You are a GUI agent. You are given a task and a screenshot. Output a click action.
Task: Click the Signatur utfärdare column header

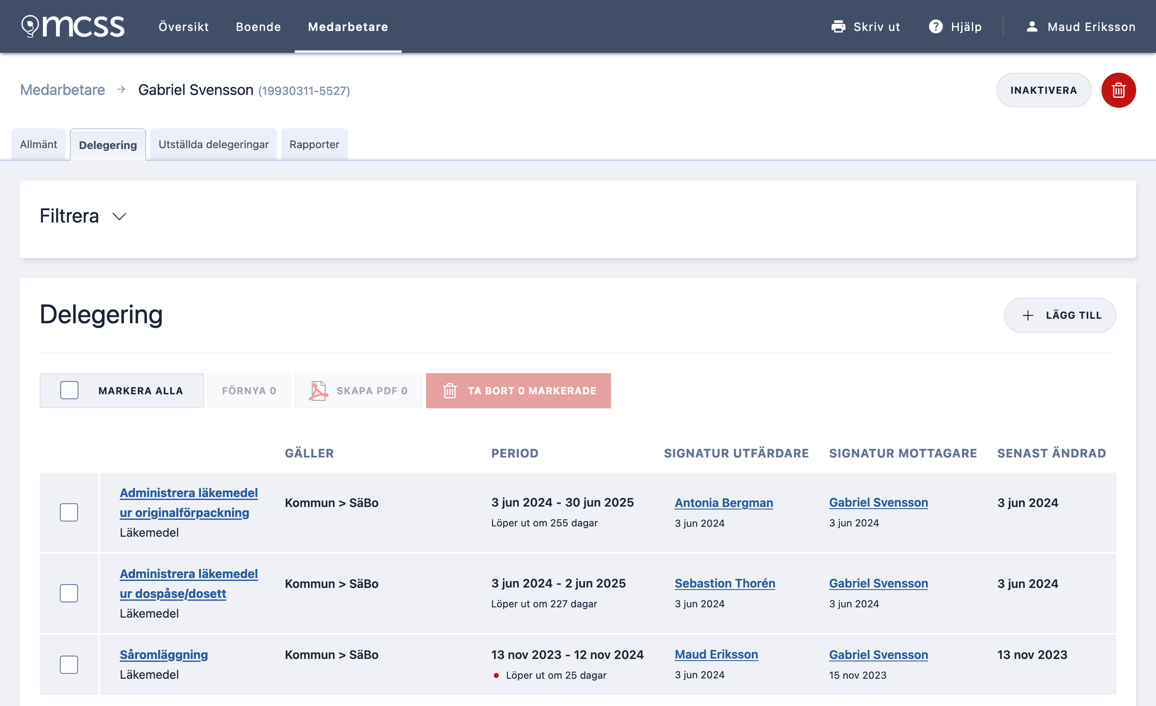736,453
